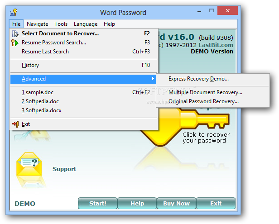
Task: Open the LastBit.com link
Action: [216, 45]
